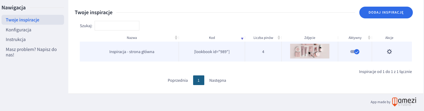The image size is (424, 111).
Task: Open Masz problem? Napisz do nas! link
Action: coord(31,52)
